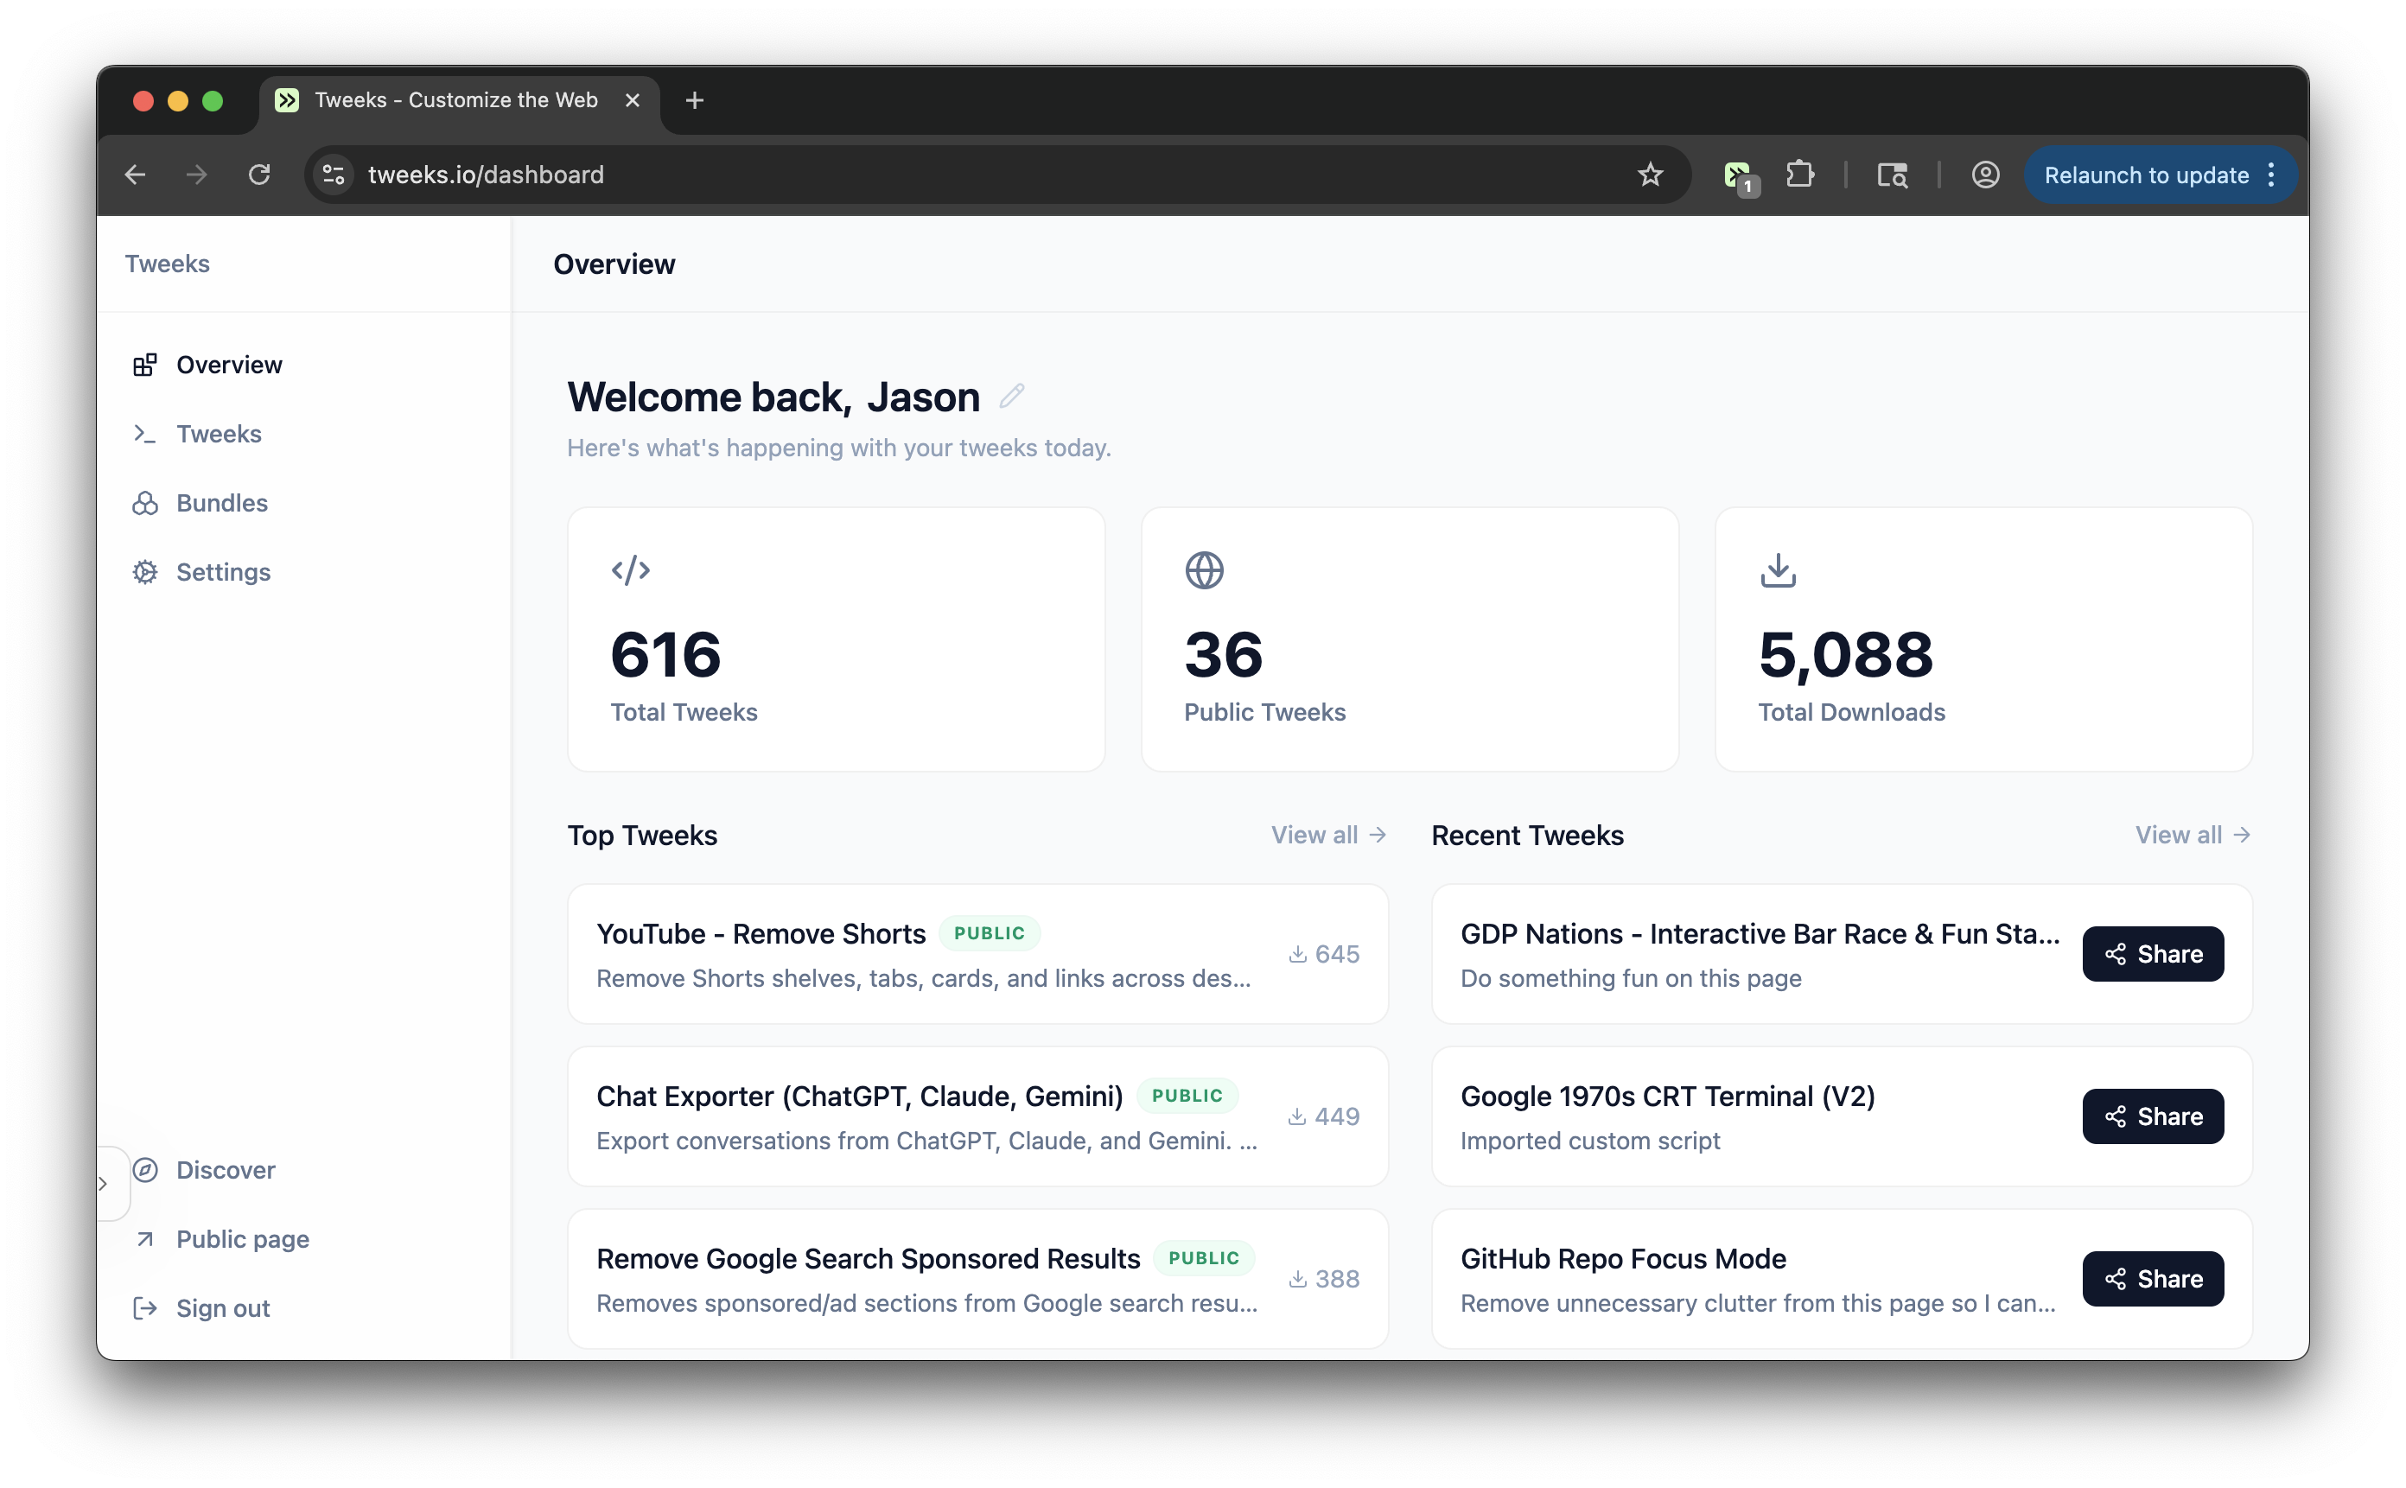Click the pencil icon next to Welcome back, Jason

point(1013,397)
